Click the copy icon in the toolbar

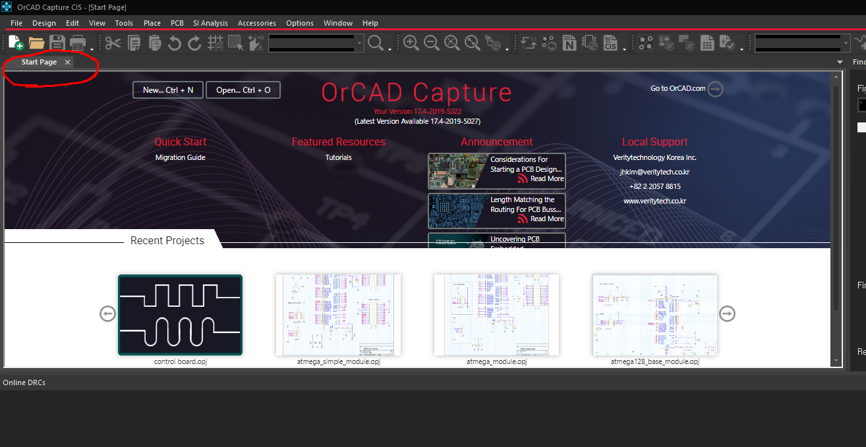tap(134, 43)
